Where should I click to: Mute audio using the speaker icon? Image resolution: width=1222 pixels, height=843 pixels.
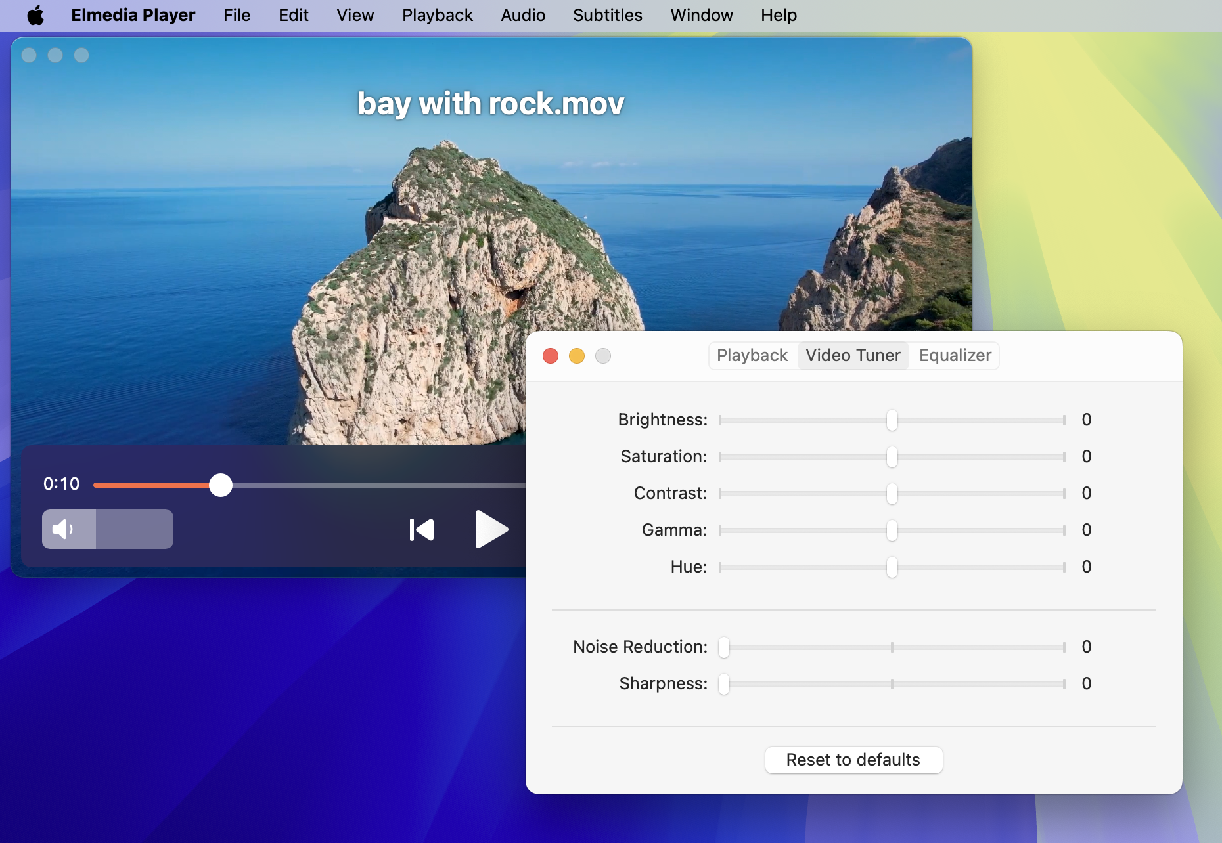click(63, 529)
